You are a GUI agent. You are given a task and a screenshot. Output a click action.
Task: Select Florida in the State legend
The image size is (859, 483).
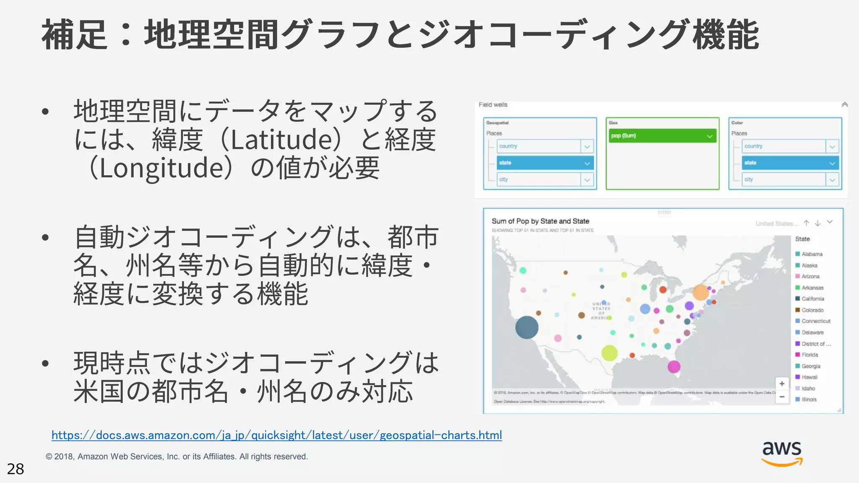(807, 354)
